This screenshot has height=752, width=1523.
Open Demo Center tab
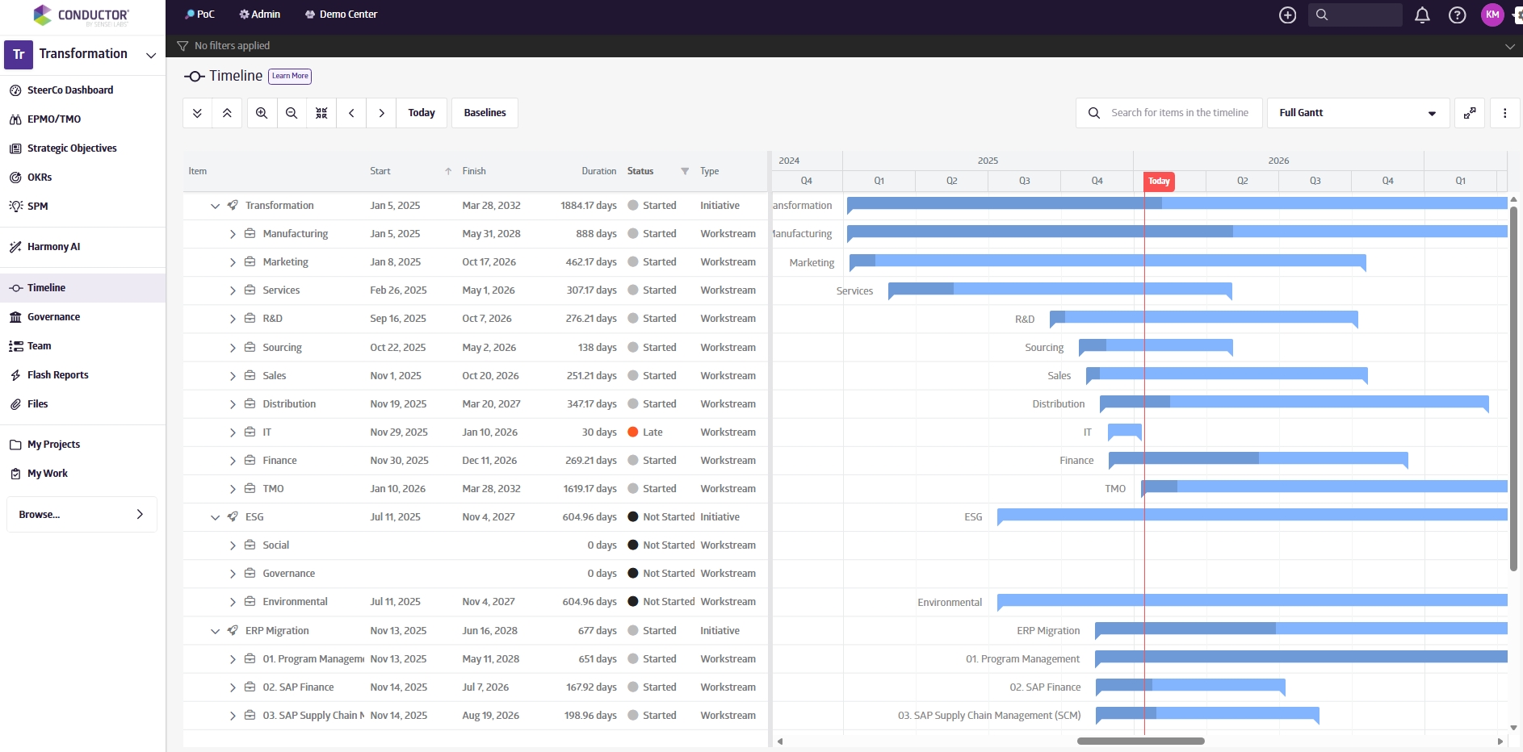click(341, 15)
